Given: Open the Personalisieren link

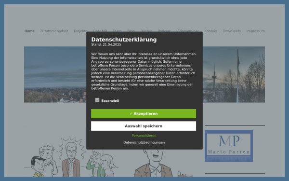Looking at the screenshot, I should (144, 136).
